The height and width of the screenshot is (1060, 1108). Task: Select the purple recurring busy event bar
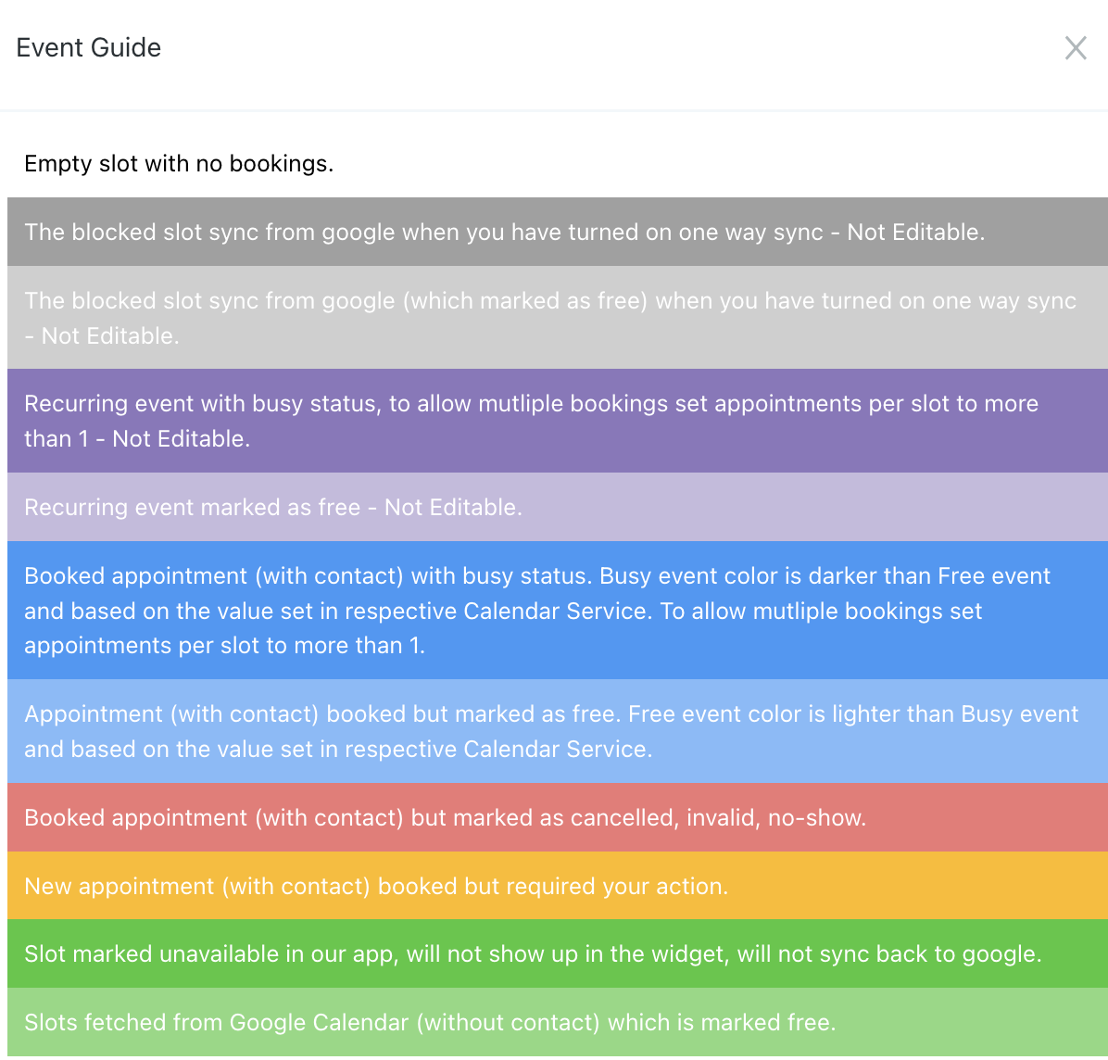(558, 421)
